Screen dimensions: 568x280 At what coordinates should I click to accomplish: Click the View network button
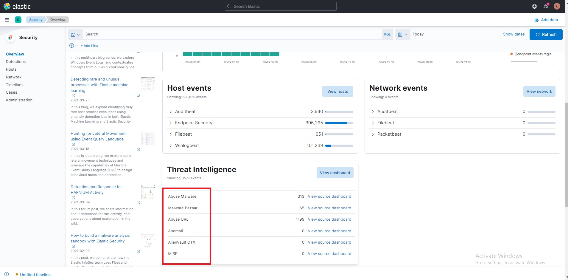[x=539, y=92]
